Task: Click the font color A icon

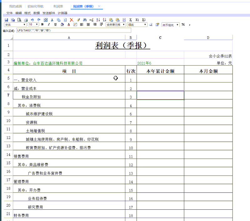Action: [x=69, y=24]
